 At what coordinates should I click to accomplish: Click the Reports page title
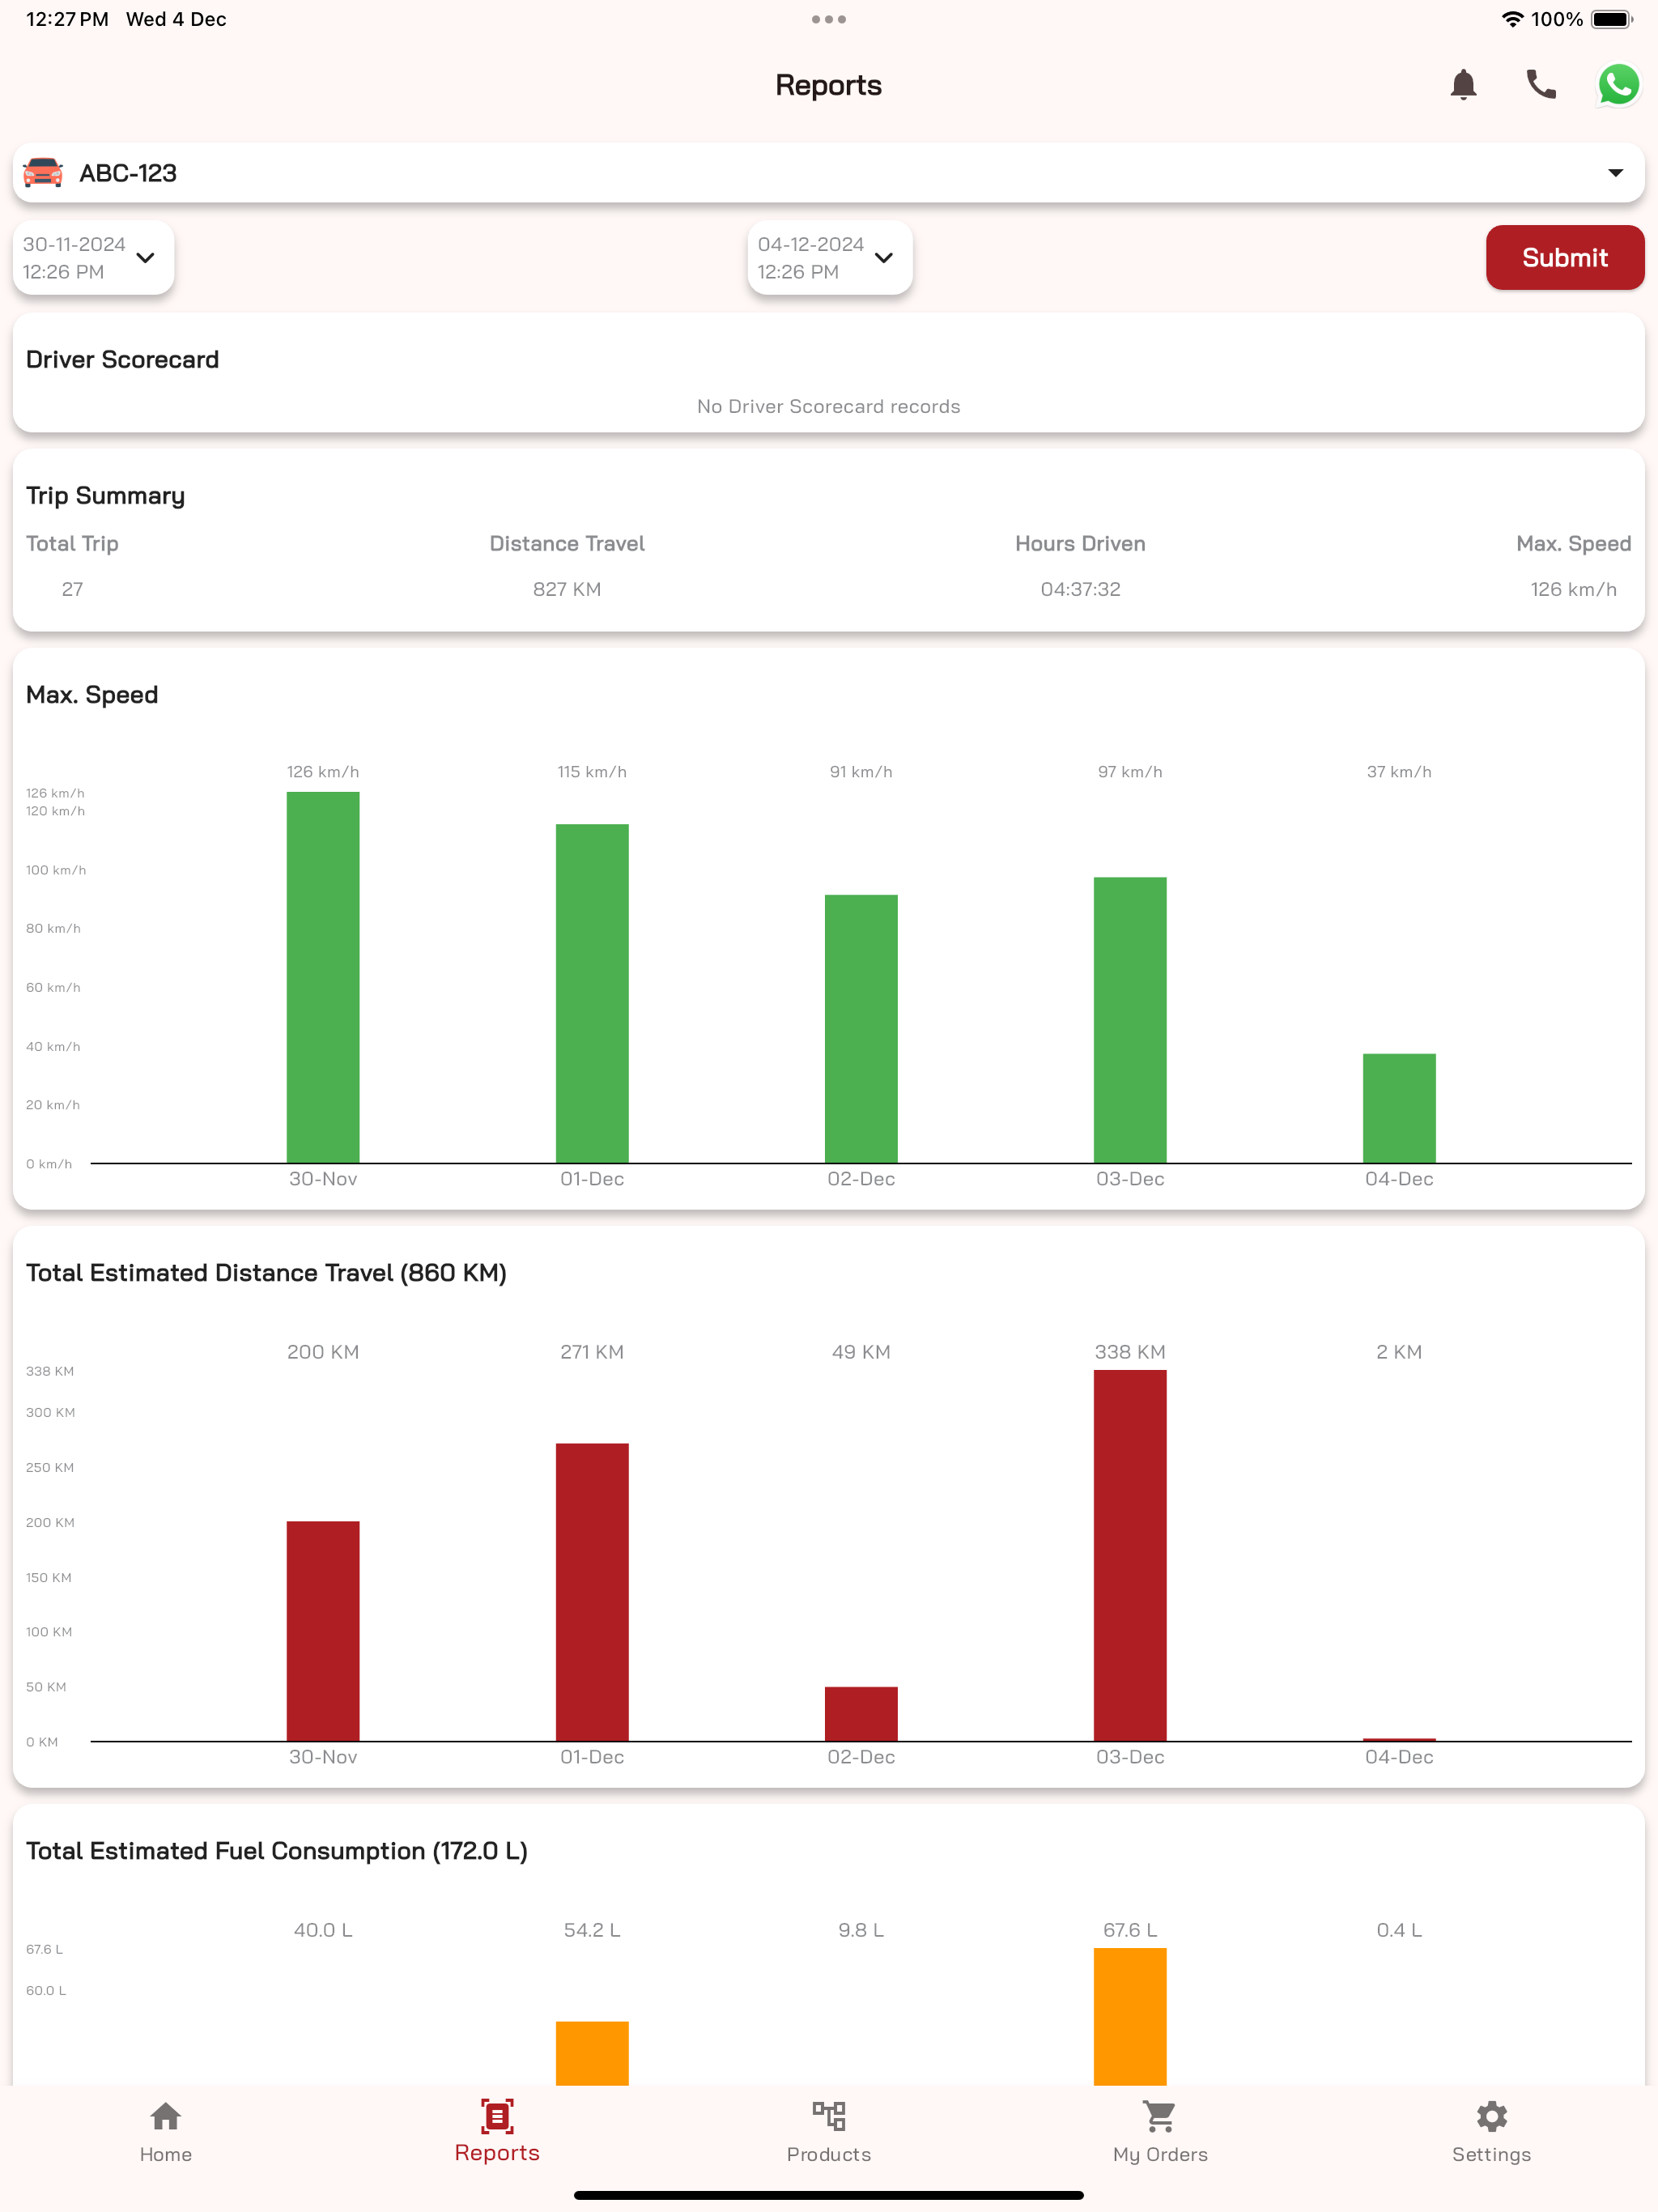click(829, 85)
